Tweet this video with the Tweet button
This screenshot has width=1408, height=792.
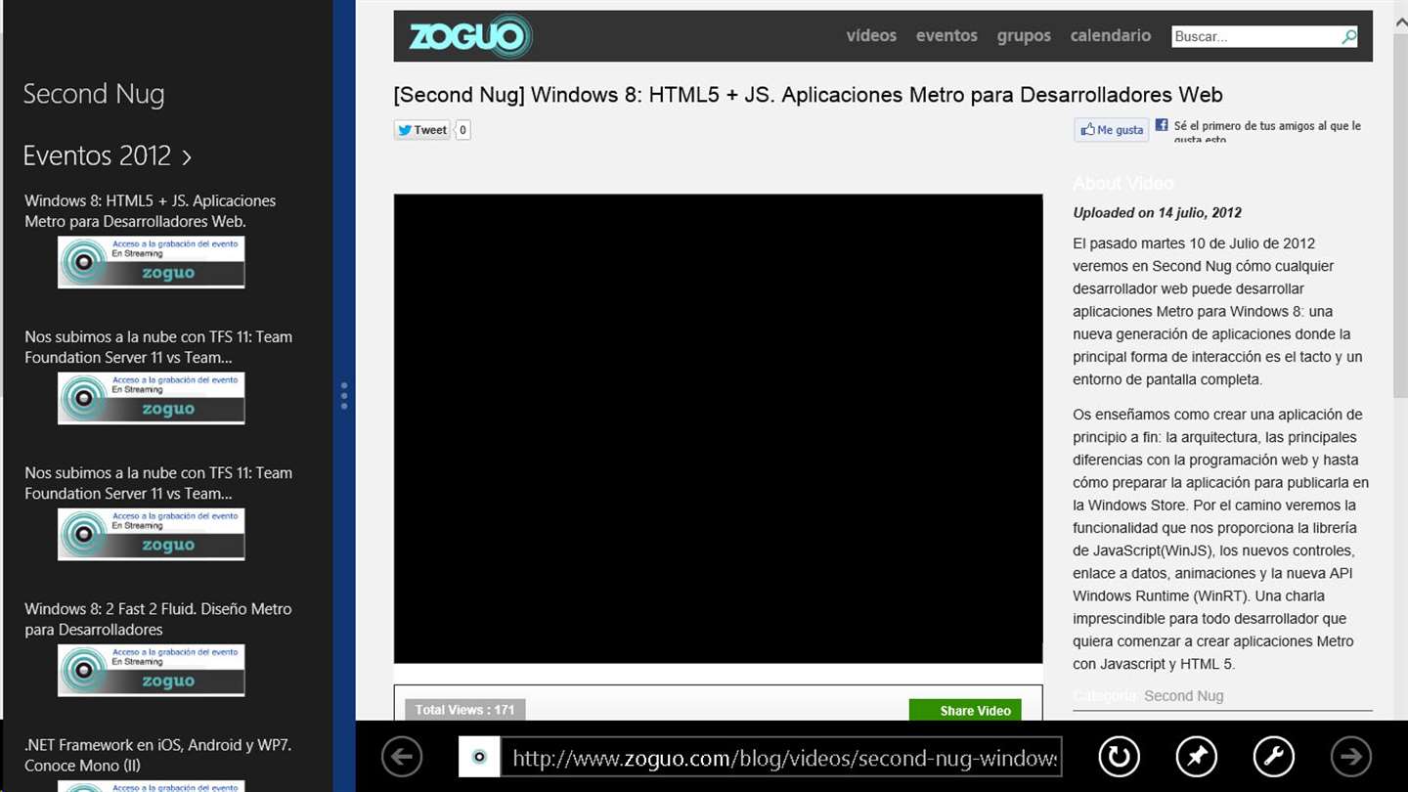tap(422, 130)
